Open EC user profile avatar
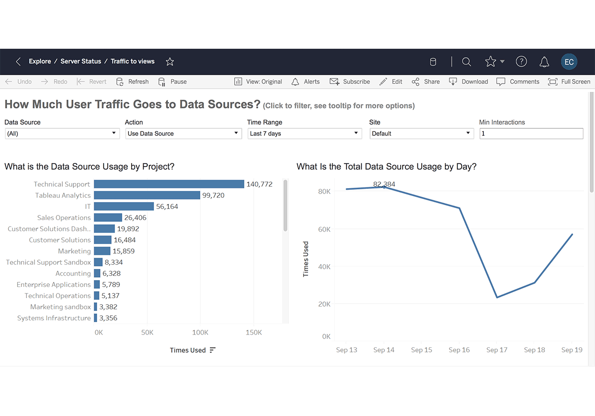This screenshot has height=416, width=595. 569,62
